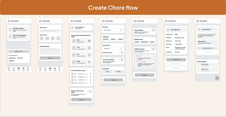Toggle Multiple reminders switch
Viewport: 226px width, 117px height.
pos(121,53)
